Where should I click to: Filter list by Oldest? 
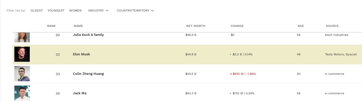[x=36, y=11]
